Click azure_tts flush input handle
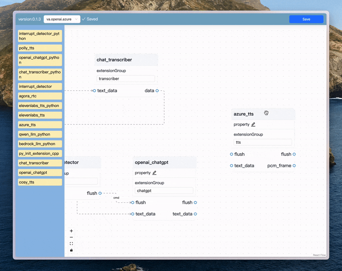Viewport: 342px width, 271px height. coord(232,154)
